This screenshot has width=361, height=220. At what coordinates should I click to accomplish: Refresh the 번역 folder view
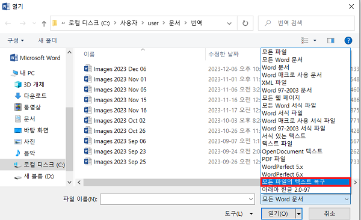(x=245, y=23)
